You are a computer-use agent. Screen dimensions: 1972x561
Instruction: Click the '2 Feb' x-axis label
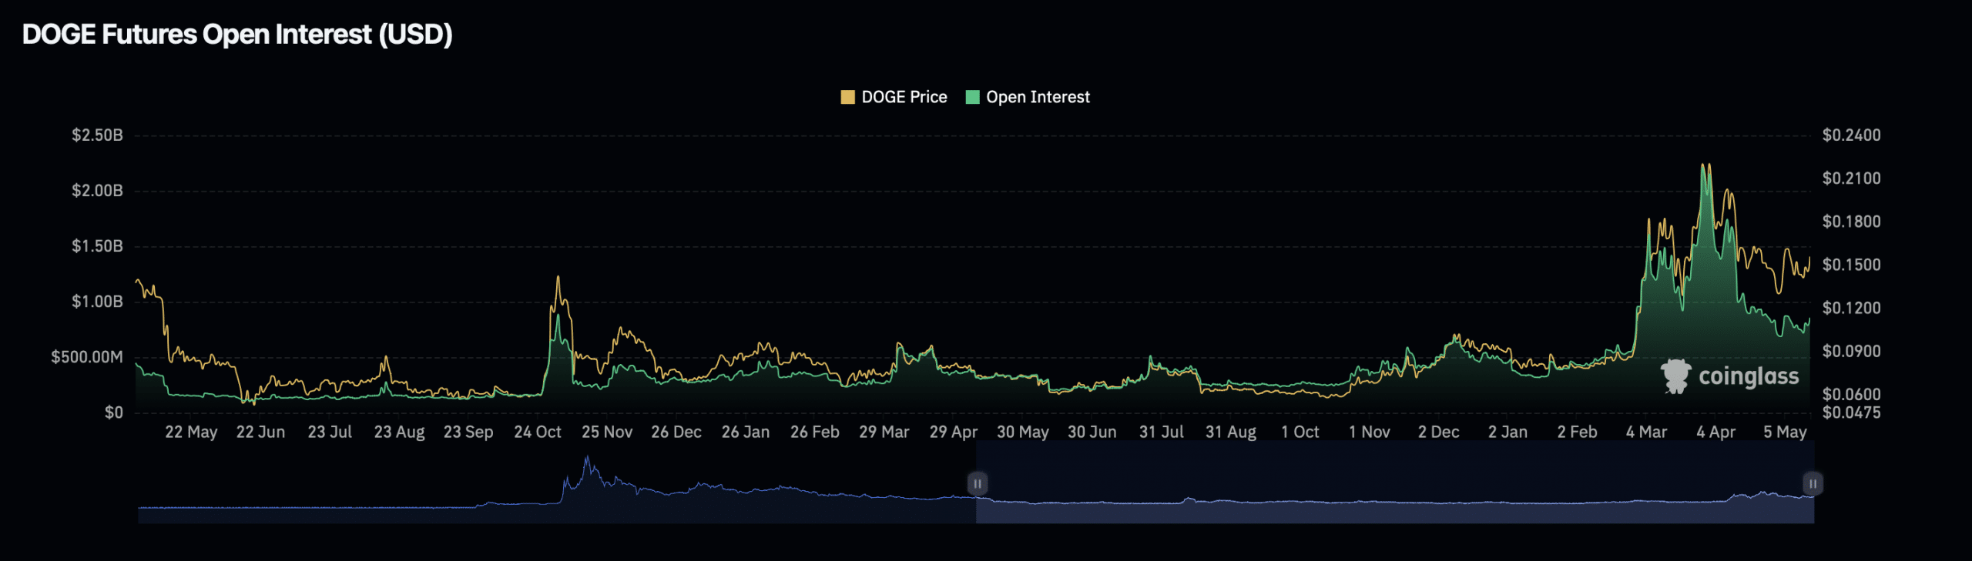(1578, 432)
